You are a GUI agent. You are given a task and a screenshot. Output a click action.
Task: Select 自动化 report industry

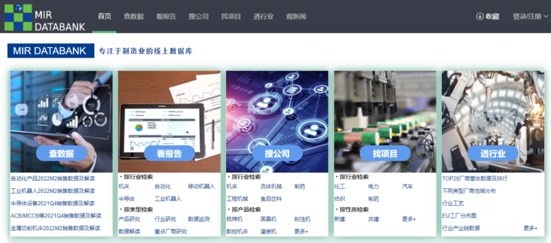point(163,186)
